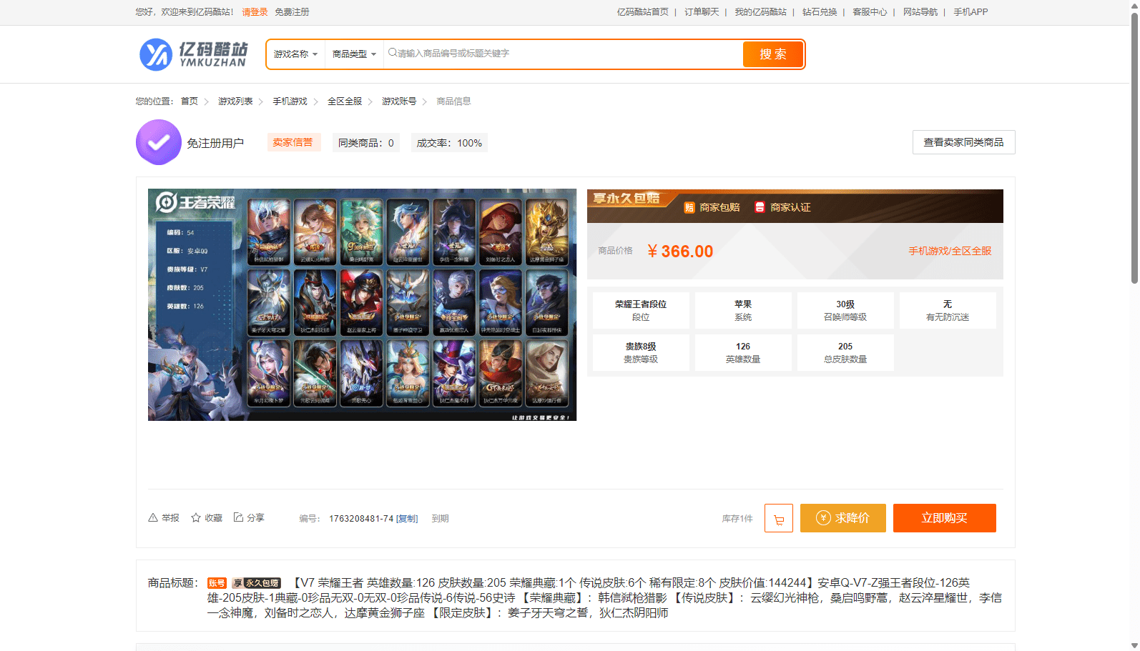Go to 游戏列表 in breadcrumb
This screenshot has height=651, width=1140.
pyautogui.click(x=235, y=101)
